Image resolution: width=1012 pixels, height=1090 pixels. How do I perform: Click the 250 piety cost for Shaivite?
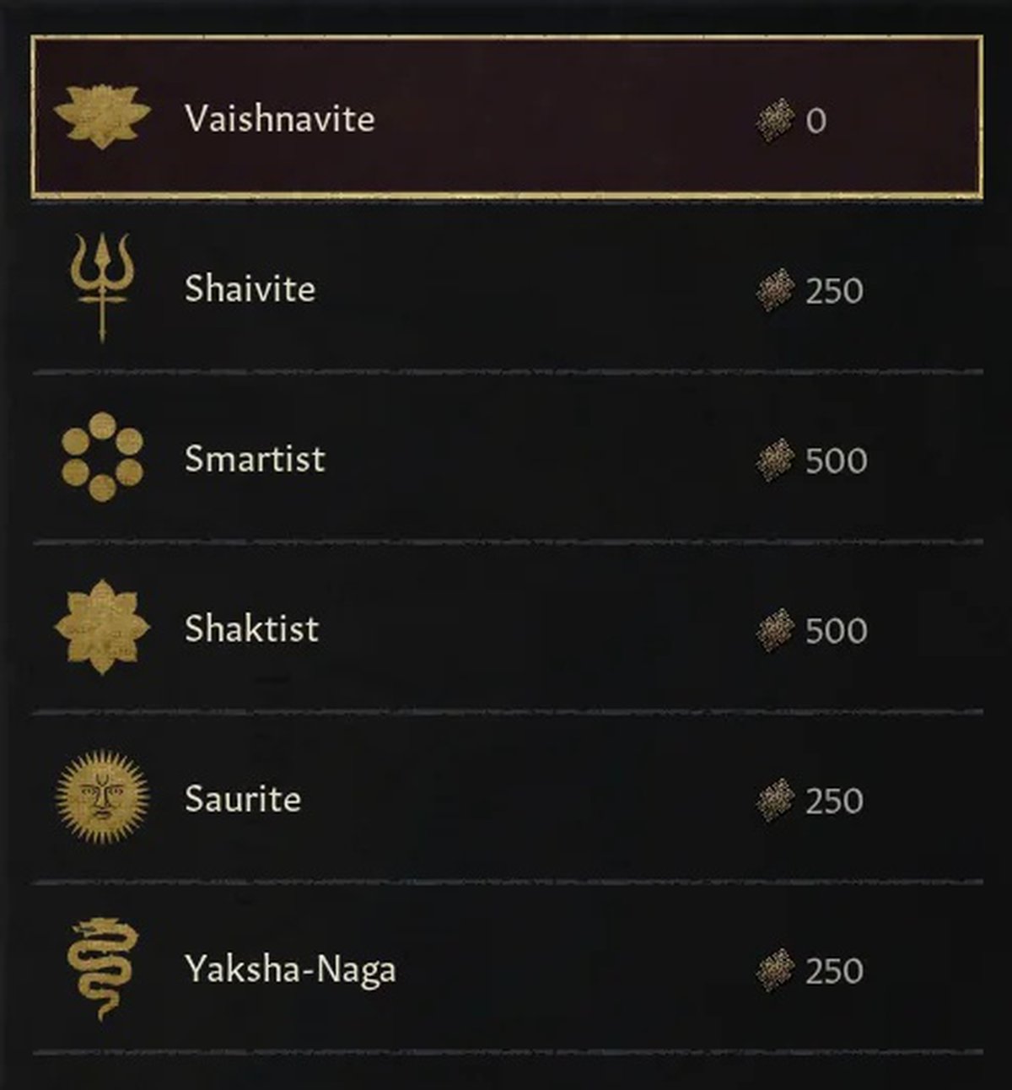(x=834, y=291)
